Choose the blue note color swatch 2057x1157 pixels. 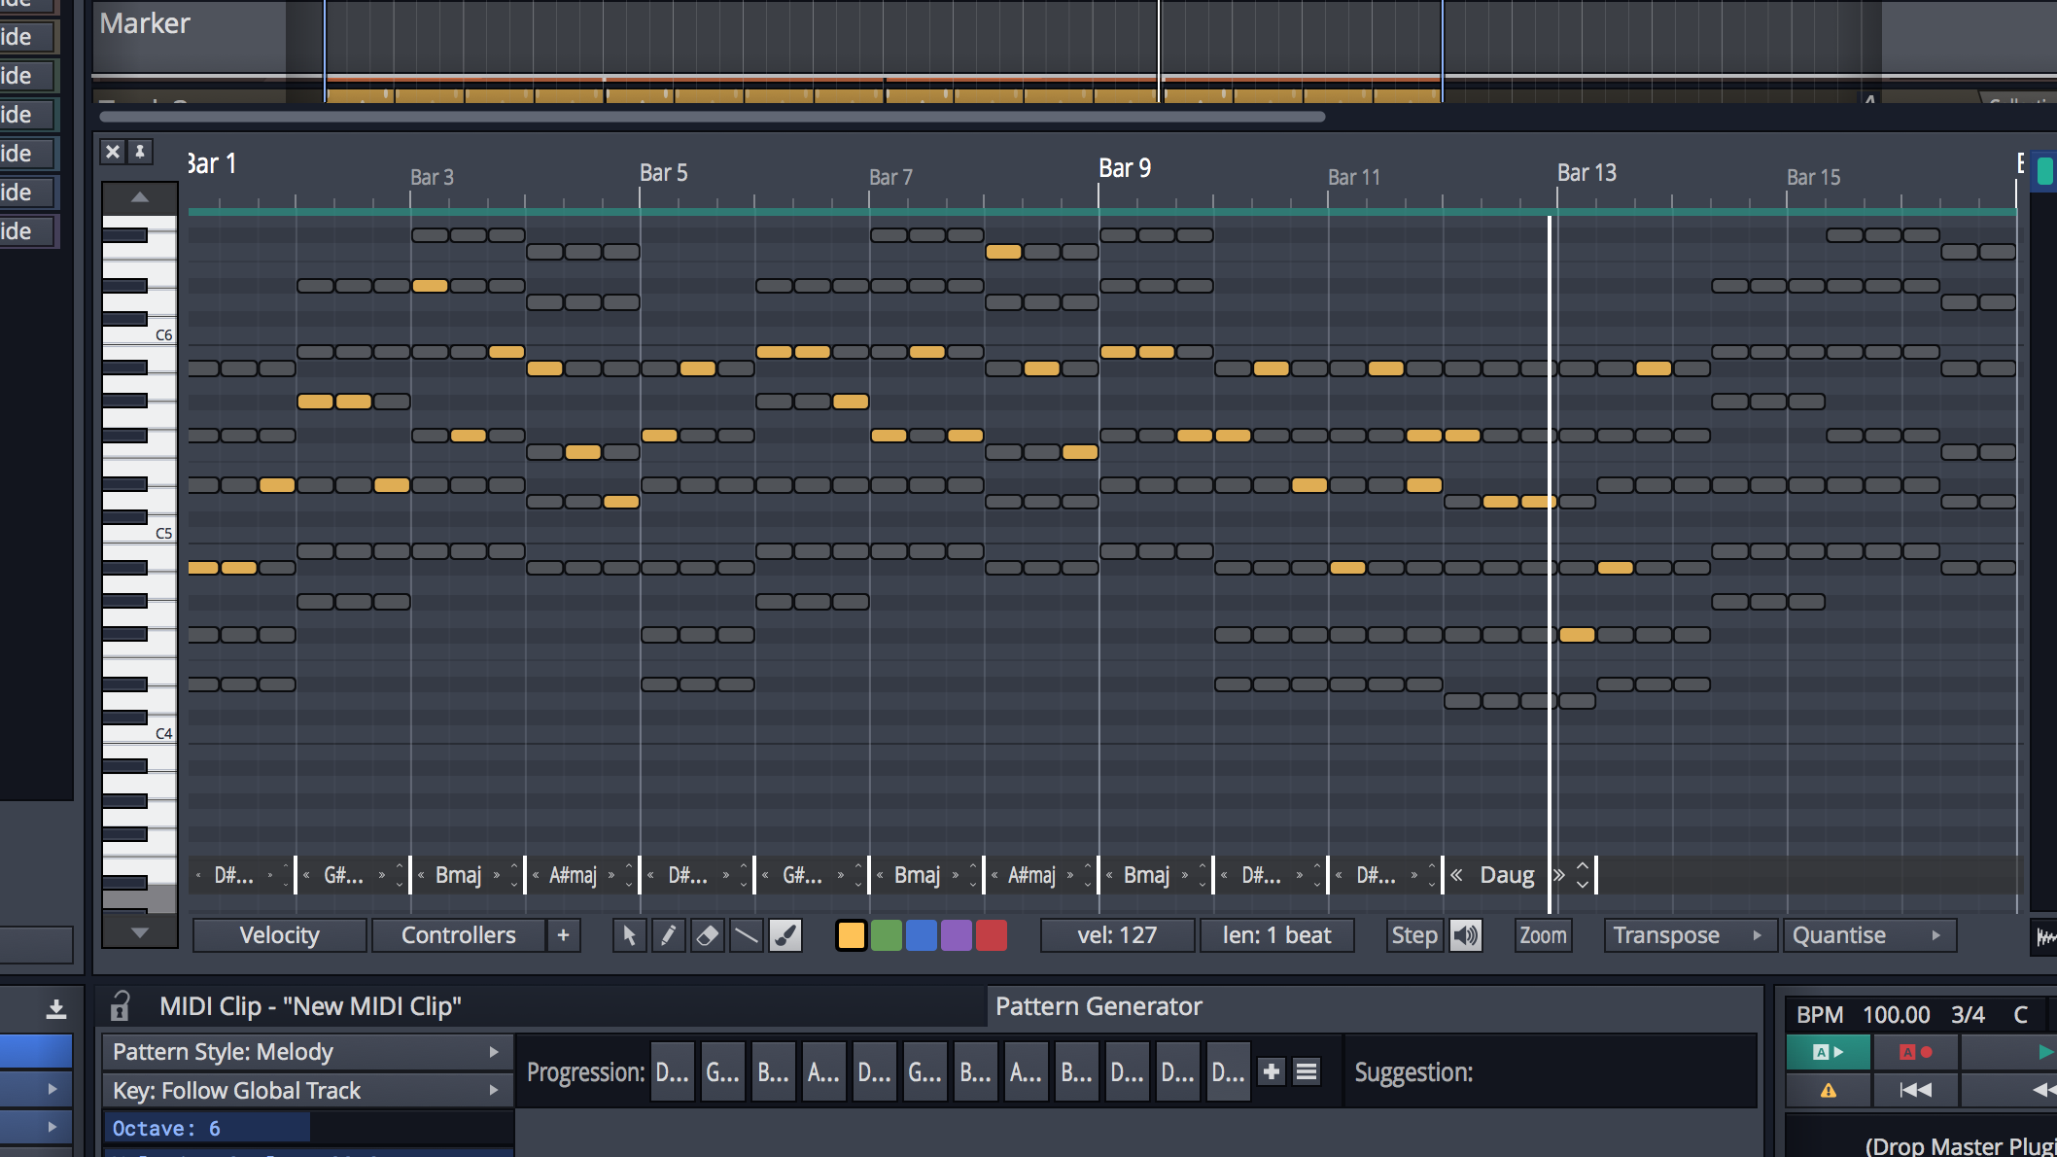click(x=921, y=935)
